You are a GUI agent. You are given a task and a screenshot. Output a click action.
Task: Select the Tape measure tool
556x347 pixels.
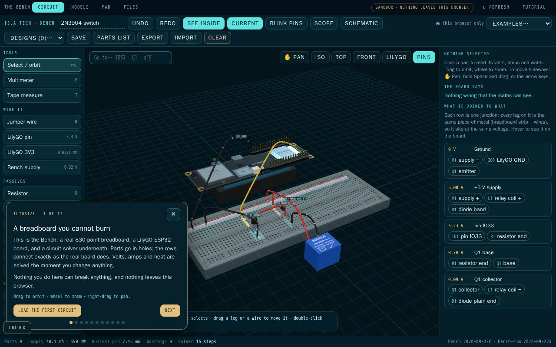click(42, 95)
